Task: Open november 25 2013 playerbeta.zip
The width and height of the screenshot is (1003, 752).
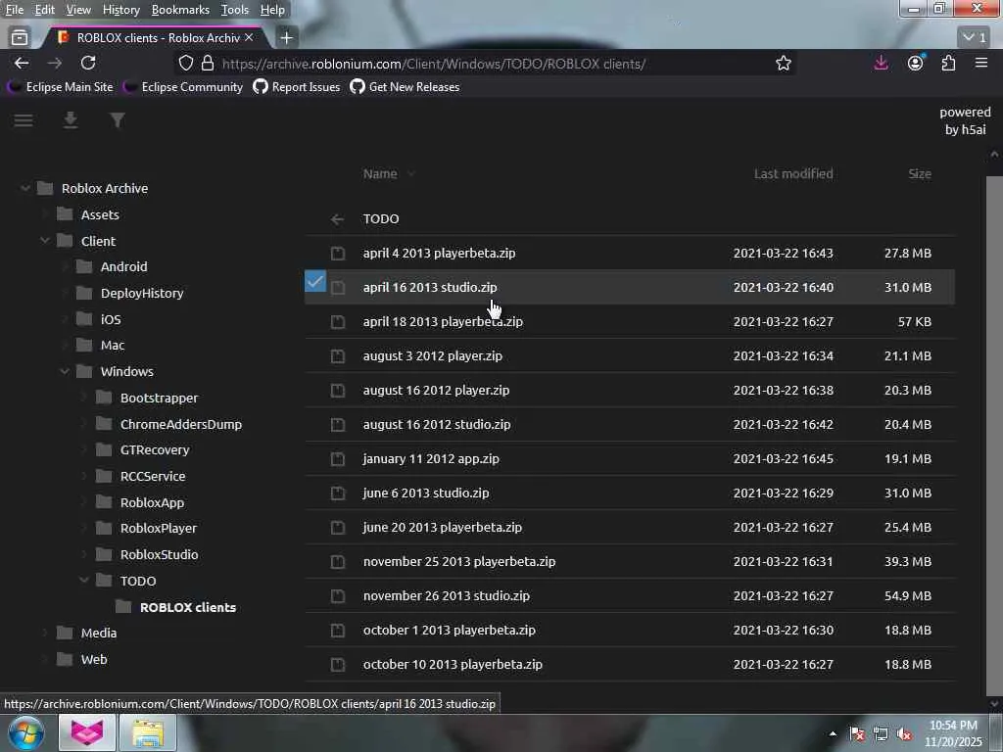Action: click(459, 561)
